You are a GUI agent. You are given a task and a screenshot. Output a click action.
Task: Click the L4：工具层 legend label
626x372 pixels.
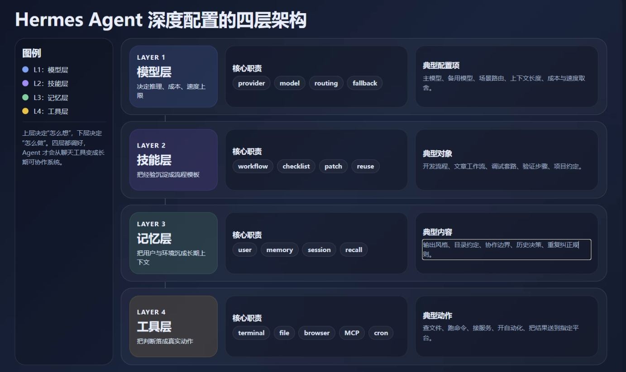click(51, 111)
